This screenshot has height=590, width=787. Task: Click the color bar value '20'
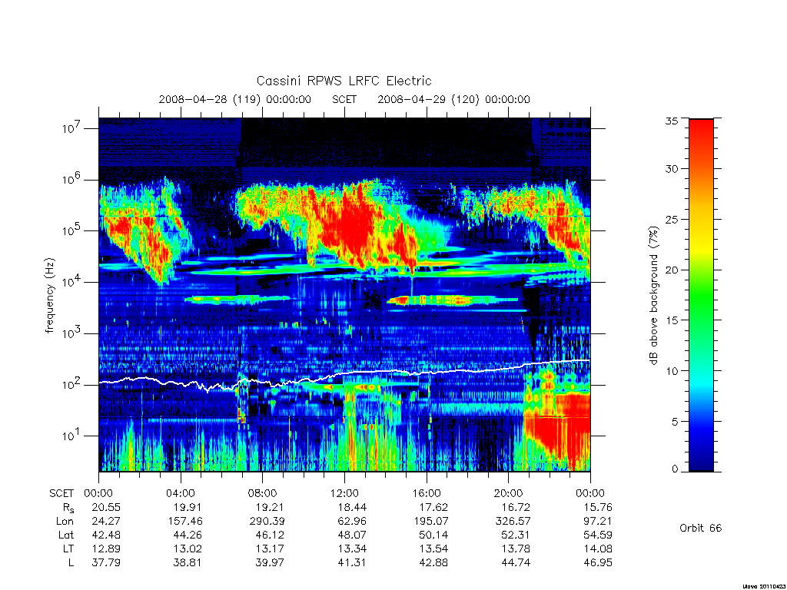pyautogui.click(x=672, y=270)
